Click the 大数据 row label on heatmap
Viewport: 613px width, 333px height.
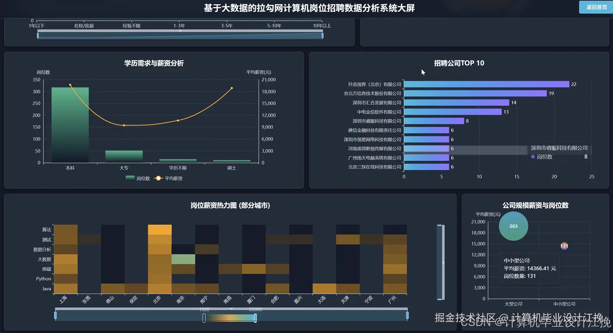(44, 259)
